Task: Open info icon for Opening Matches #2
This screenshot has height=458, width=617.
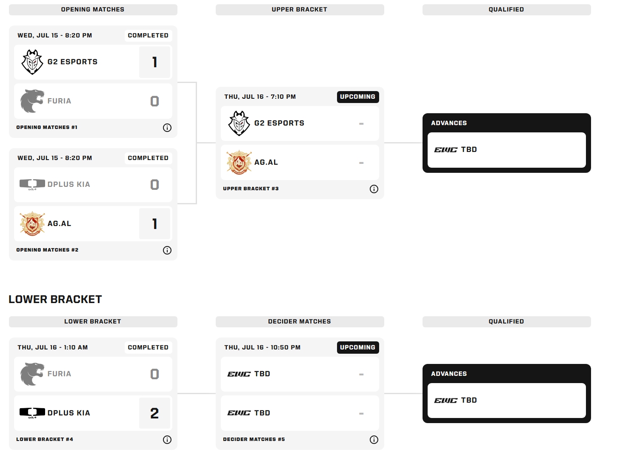Action: (x=167, y=250)
